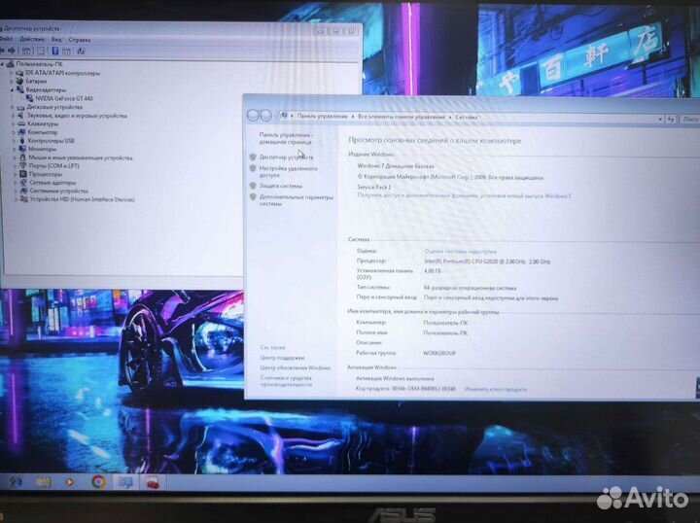The image size is (700, 523).
Task: Click the back arrow in System window
Action: [x=253, y=116]
